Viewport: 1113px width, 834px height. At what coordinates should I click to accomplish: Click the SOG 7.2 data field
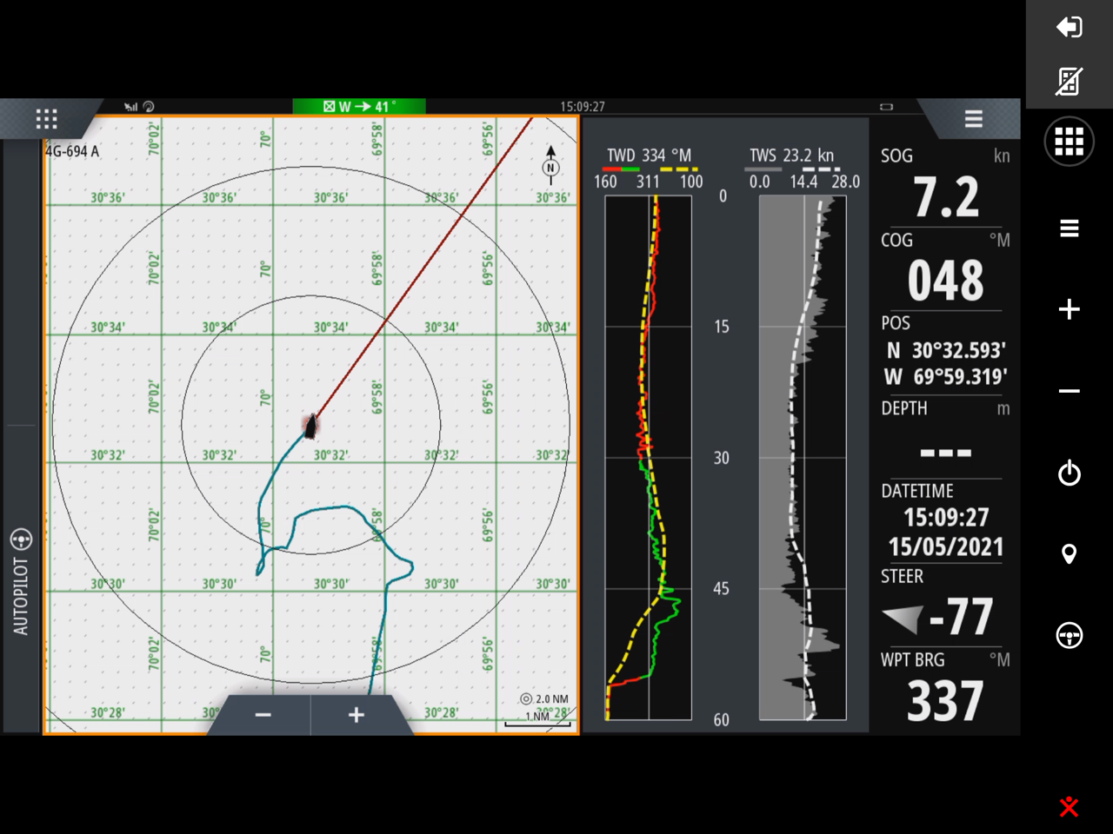[x=945, y=187]
